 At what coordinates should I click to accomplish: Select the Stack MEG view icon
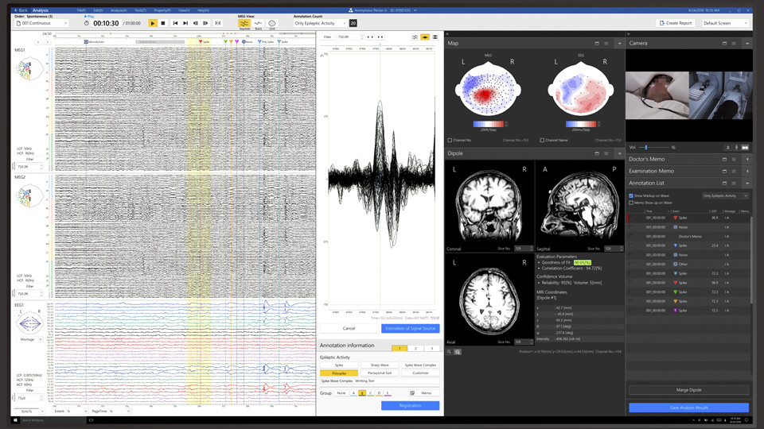pyautogui.click(x=258, y=24)
